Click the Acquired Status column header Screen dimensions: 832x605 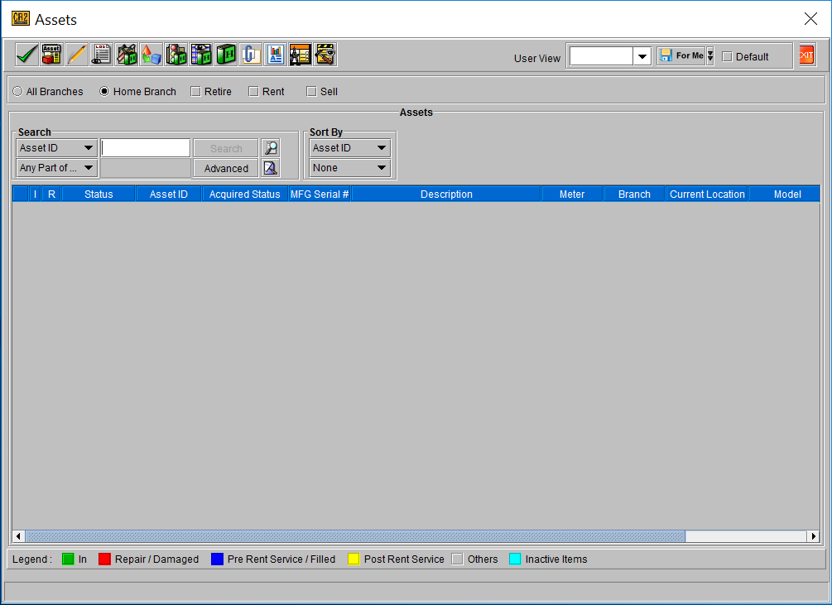(244, 194)
